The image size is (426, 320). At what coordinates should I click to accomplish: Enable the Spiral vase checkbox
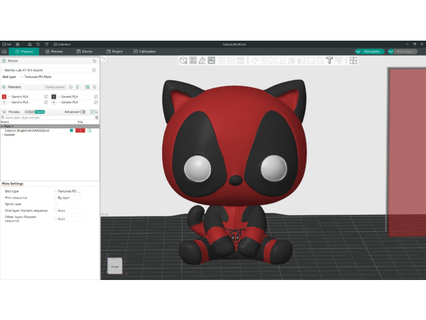pos(56,204)
